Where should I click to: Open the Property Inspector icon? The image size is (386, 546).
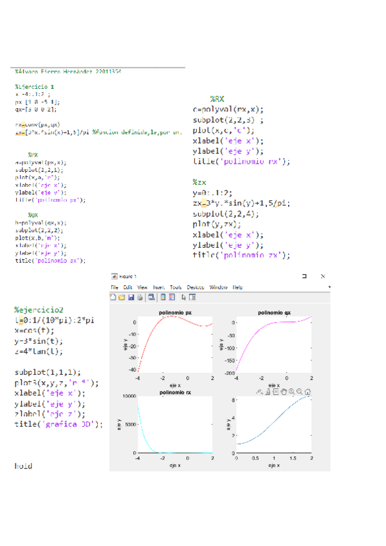[192, 297]
